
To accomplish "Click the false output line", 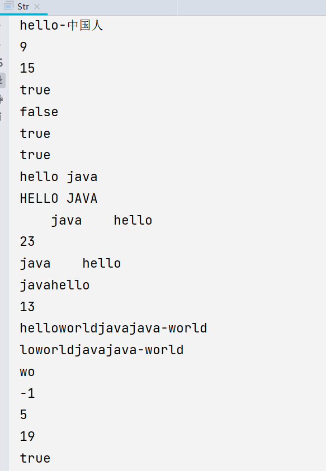I will click(x=39, y=111).
